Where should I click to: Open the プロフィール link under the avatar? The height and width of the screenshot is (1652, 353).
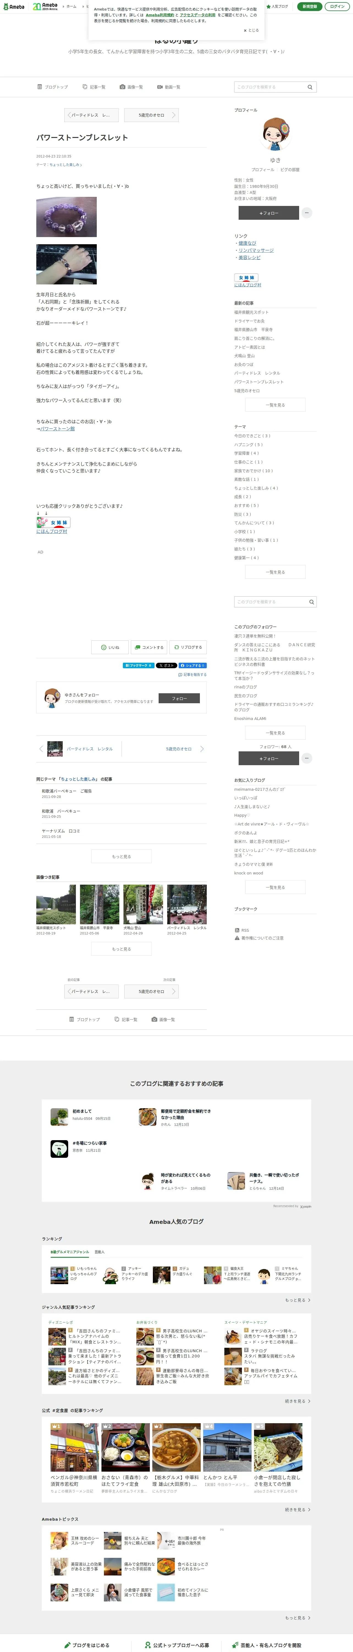click(263, 170)
